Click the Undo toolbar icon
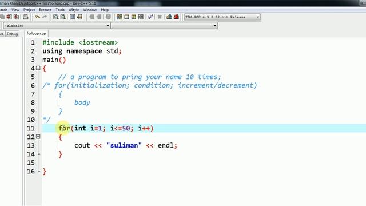 pyautogui.click(x=38, y=17)
